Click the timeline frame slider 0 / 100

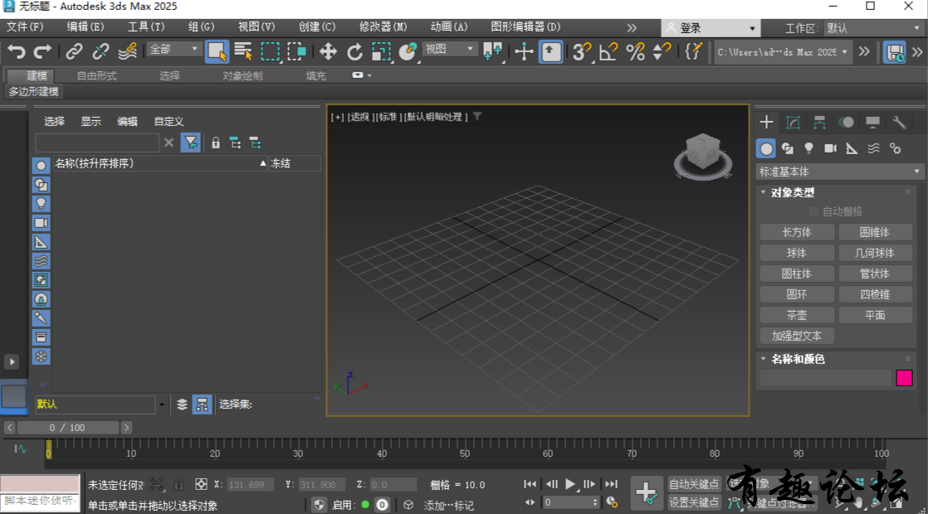(68, 427)
